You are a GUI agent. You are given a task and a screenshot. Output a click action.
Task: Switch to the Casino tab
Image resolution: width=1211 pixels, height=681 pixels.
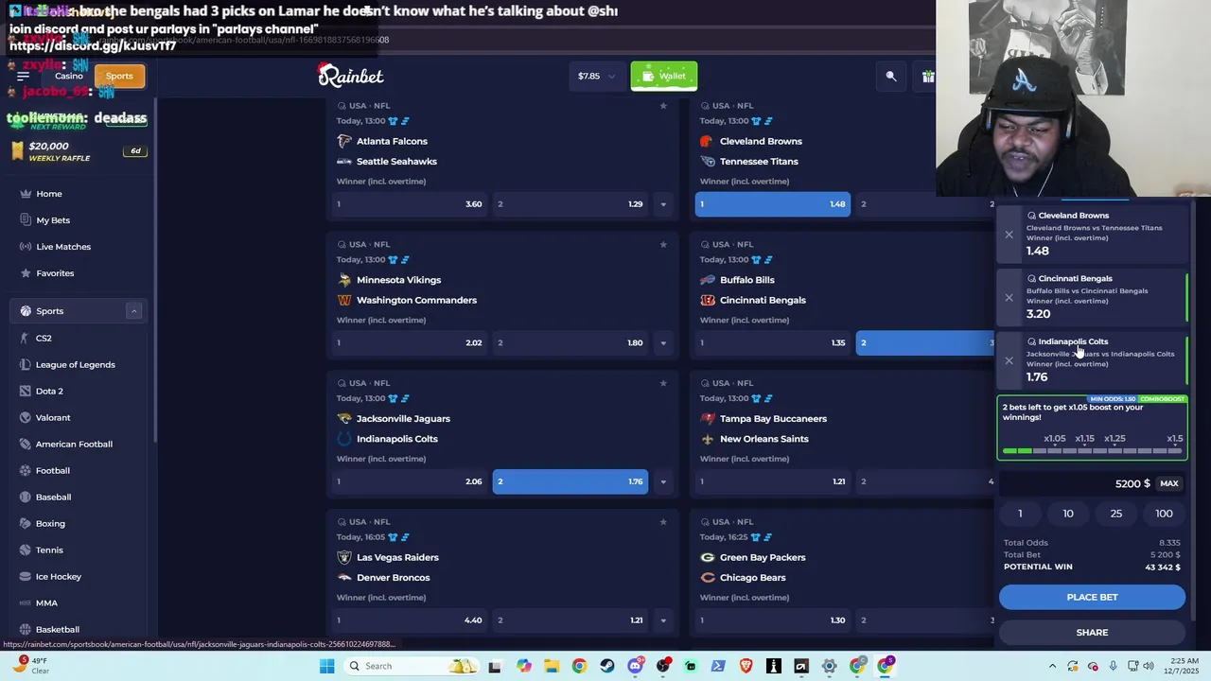pyautogui.click(x=68, y=76)
